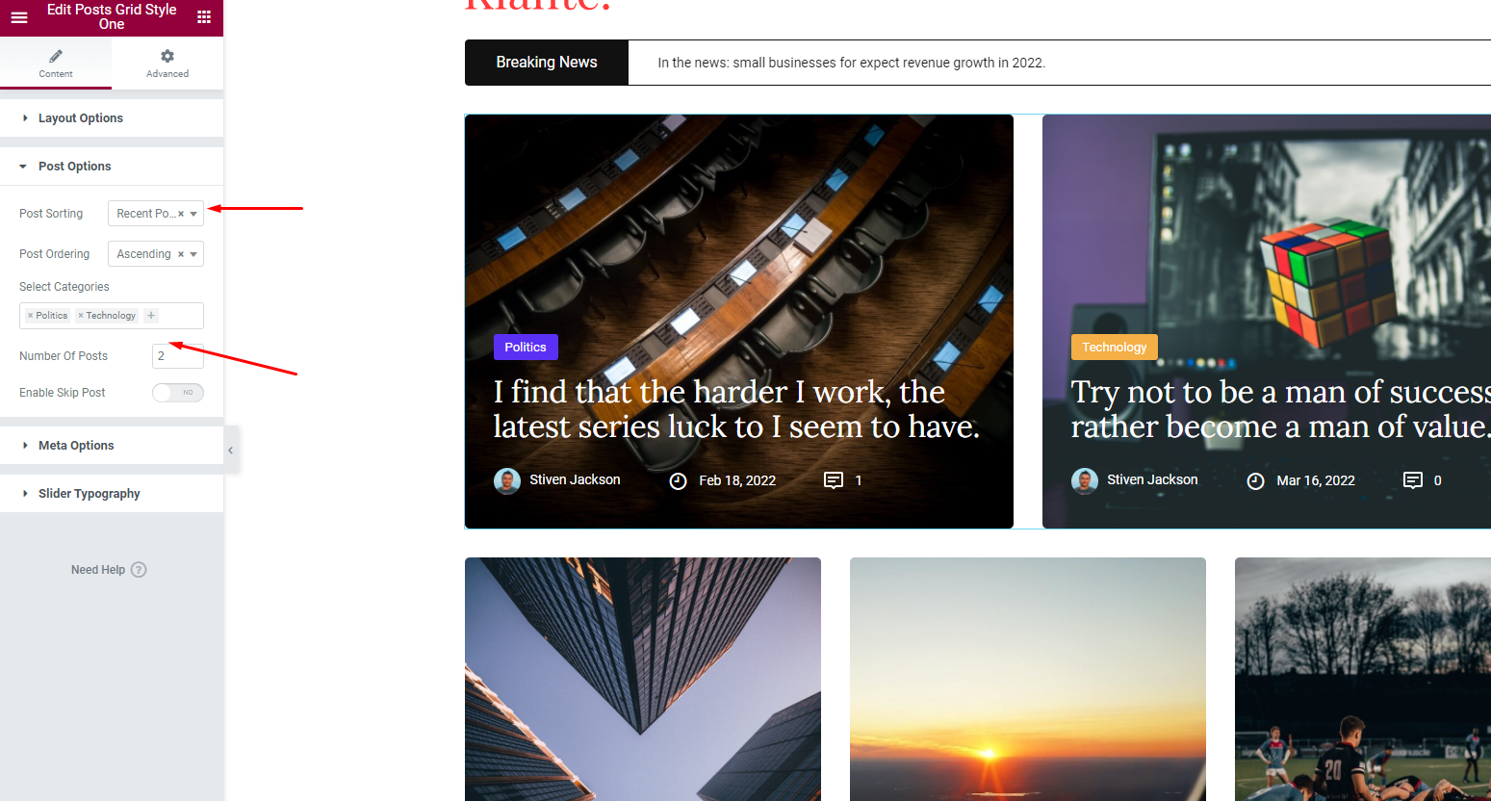
Task: Switch to the Advanced tab
Action: tap(167, 64)
